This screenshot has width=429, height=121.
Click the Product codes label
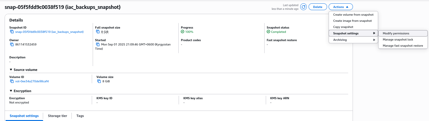(x=191, y=40)
